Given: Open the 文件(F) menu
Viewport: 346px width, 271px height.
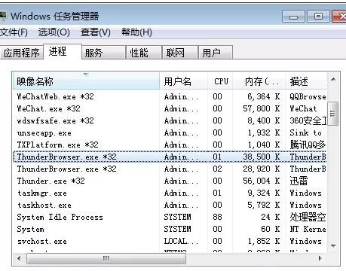Looking at the screenshot, I should pyautogui.click(x=14, y=32).
